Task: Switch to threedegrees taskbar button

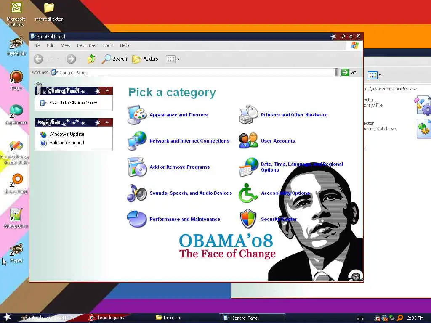Action: coord(107,318)
